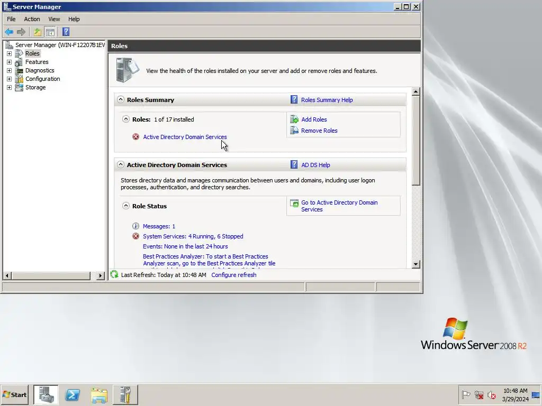Expand the Storage tree node
Viewport: 542px width, 406px height.
click(10, 87)
